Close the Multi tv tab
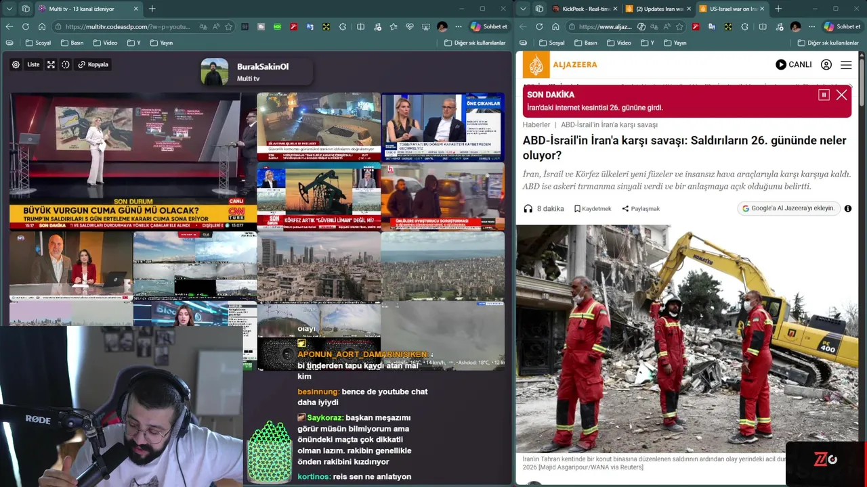The height and width of the screenshot is (487, 867). tap(135, 9)
